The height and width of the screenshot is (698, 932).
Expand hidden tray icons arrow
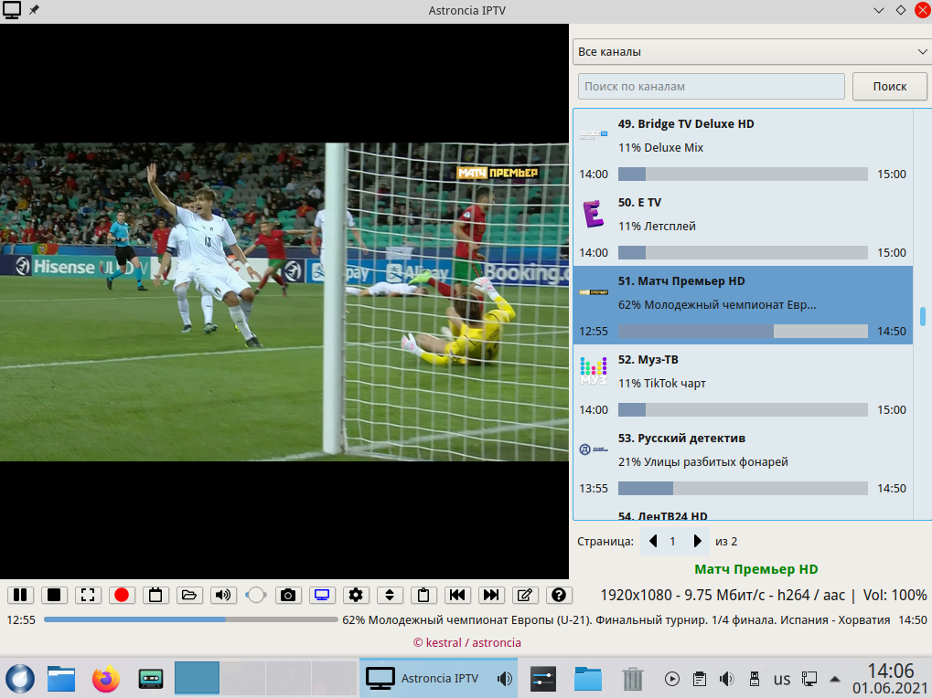(x=834, y=679)
